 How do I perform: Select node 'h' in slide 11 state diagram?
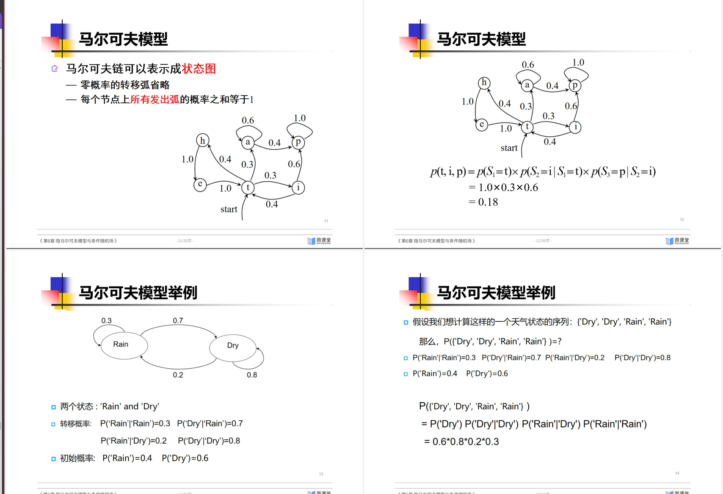click(x=202, y=141)
